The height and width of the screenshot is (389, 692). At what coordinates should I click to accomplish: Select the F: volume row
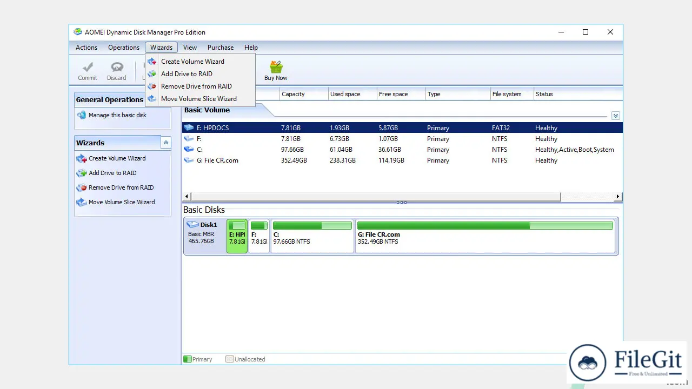(x=402, y=139)
